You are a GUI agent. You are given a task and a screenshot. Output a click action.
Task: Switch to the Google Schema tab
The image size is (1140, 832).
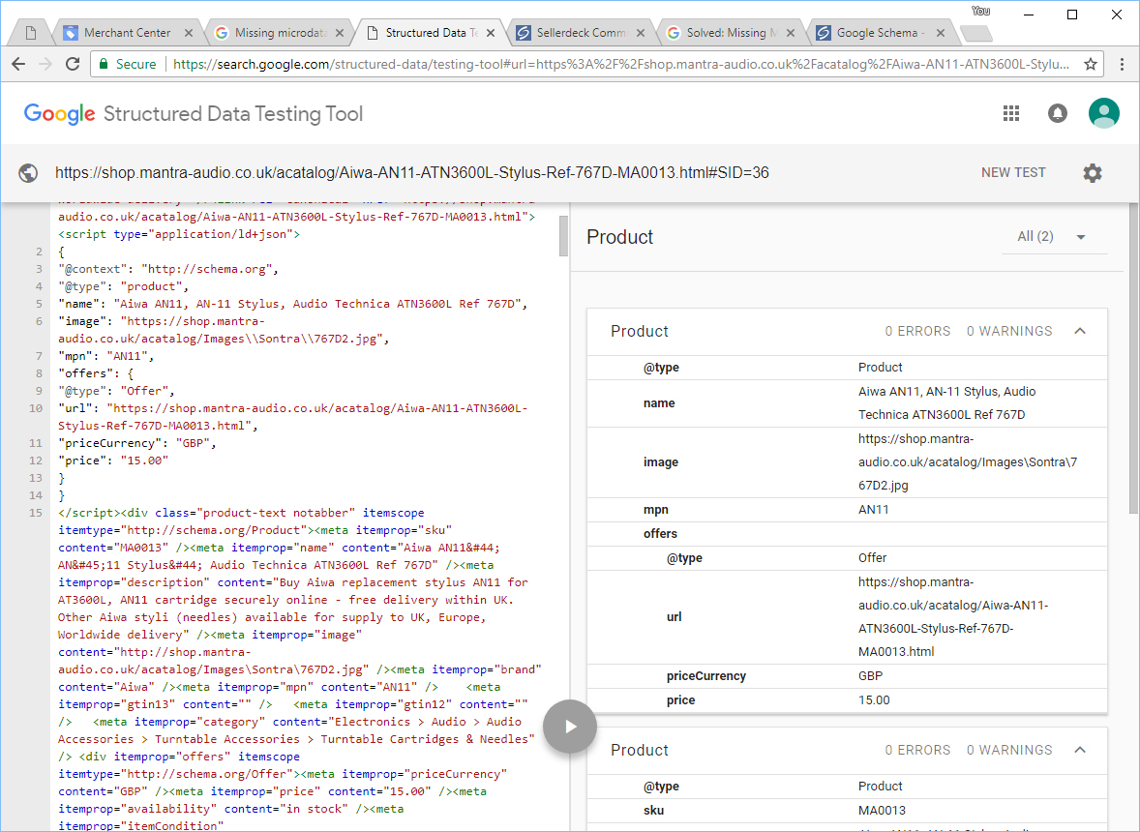[876, 33]
